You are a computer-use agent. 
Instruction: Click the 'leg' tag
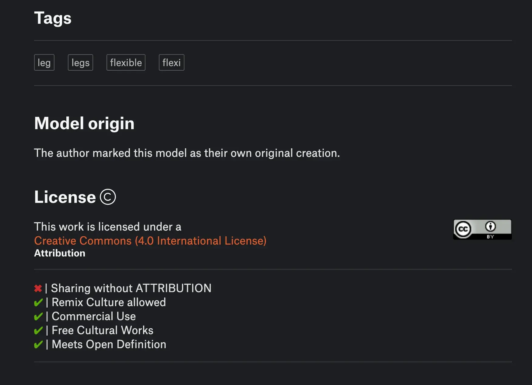(44, 62)
